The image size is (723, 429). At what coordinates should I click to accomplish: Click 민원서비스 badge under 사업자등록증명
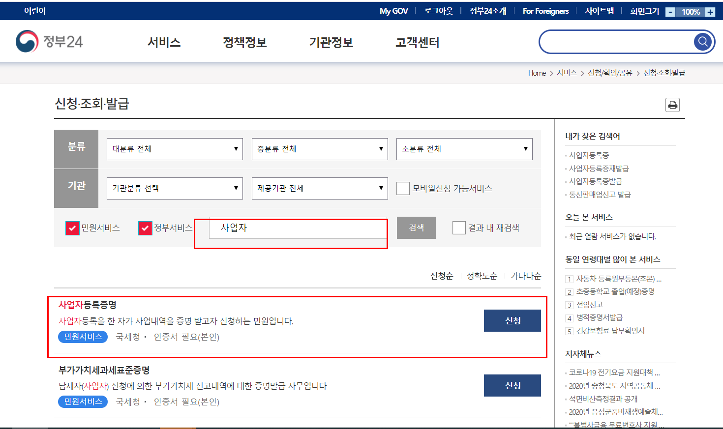point(83,337)
